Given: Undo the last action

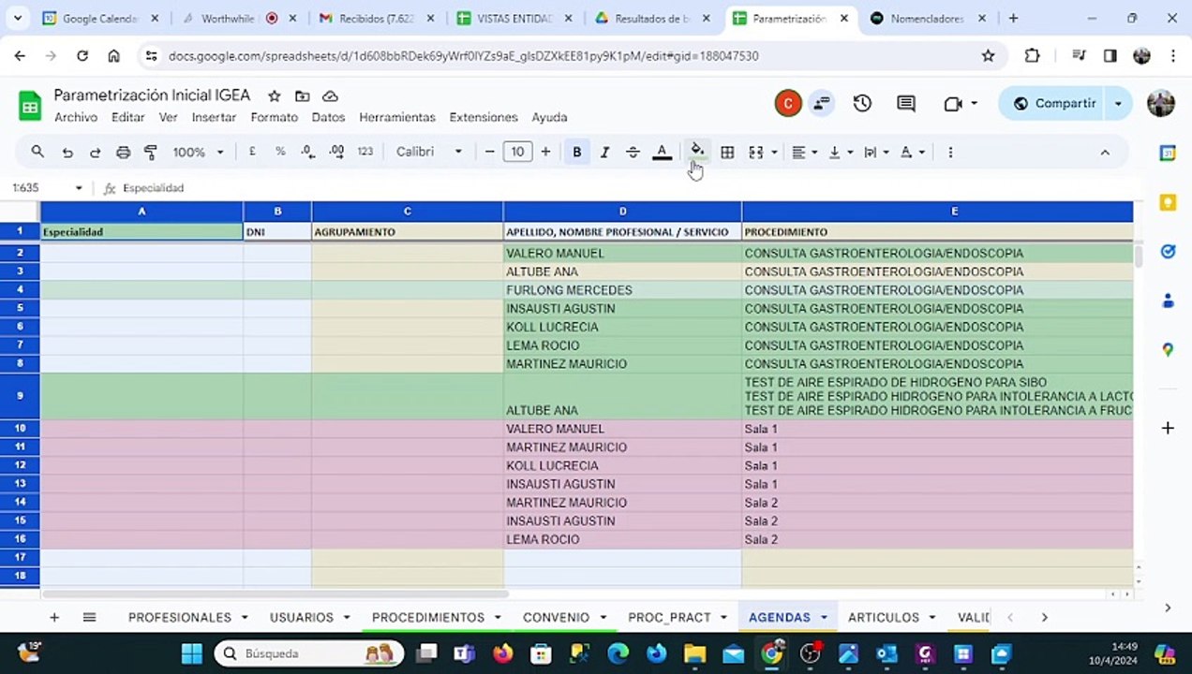Looking at the screenshot, I should [67, 152].
